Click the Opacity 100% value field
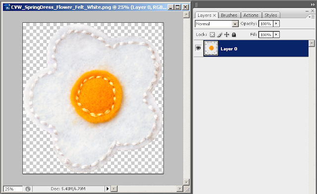The height and width of the screenshot is (194, 317). 266,24
